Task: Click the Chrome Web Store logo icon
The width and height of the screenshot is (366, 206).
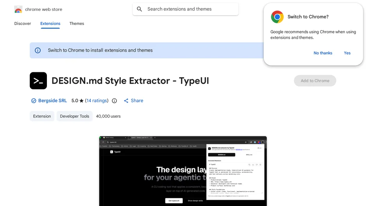Action: click(x=18, y=9)
